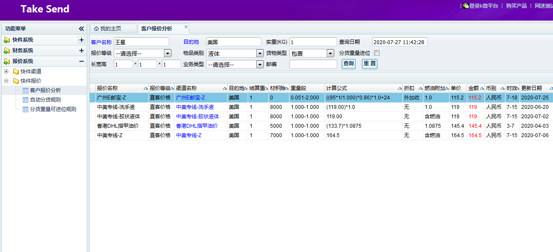553x252 pixels.
Task: Click the 客户名称 input field
Action: [141, 42]
